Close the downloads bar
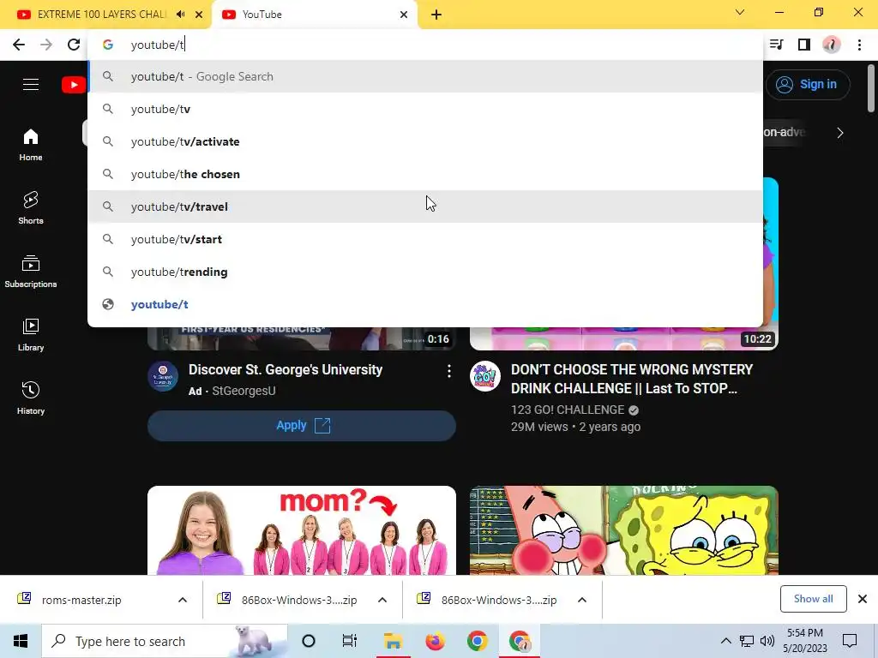 click(863, 599)
